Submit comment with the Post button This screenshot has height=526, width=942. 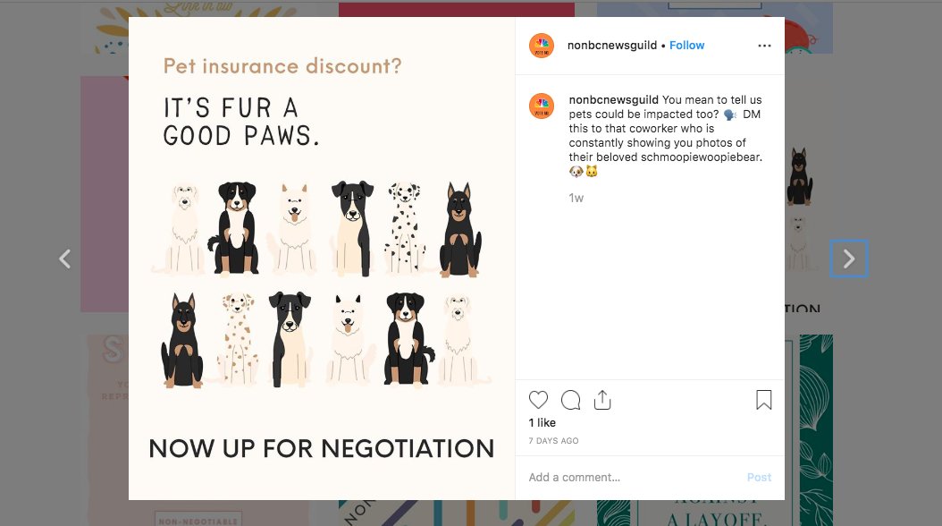click(759, 478)
